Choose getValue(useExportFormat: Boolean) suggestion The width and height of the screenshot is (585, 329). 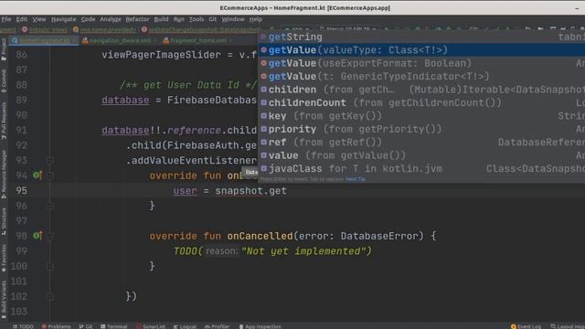[x=421, y=63]
